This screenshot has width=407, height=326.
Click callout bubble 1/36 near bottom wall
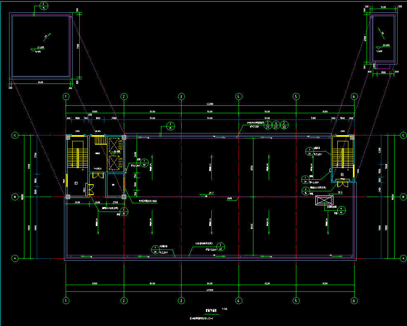(x=155, y=249)
